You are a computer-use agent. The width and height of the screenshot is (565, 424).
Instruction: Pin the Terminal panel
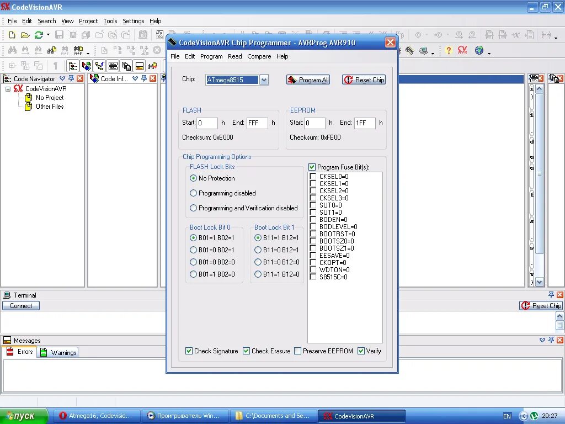(551, 295)
